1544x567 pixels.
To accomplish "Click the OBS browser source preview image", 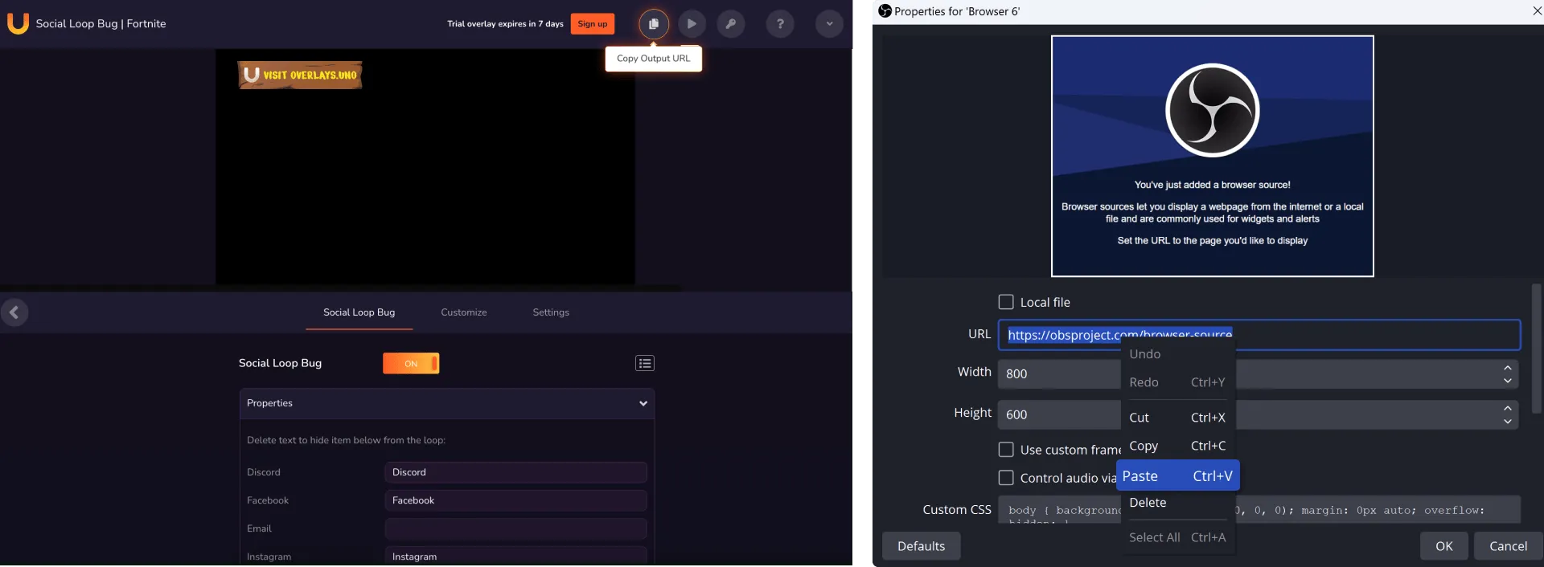I will [x=1212, y=157].
